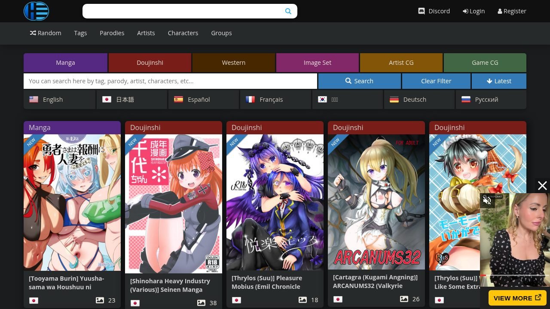Image resolution: width=550 pixels, height=309 pixels.
Task: Open the Shinohara Heavy Industry title link
Action: pyautogui.click(x=170, y=285)
